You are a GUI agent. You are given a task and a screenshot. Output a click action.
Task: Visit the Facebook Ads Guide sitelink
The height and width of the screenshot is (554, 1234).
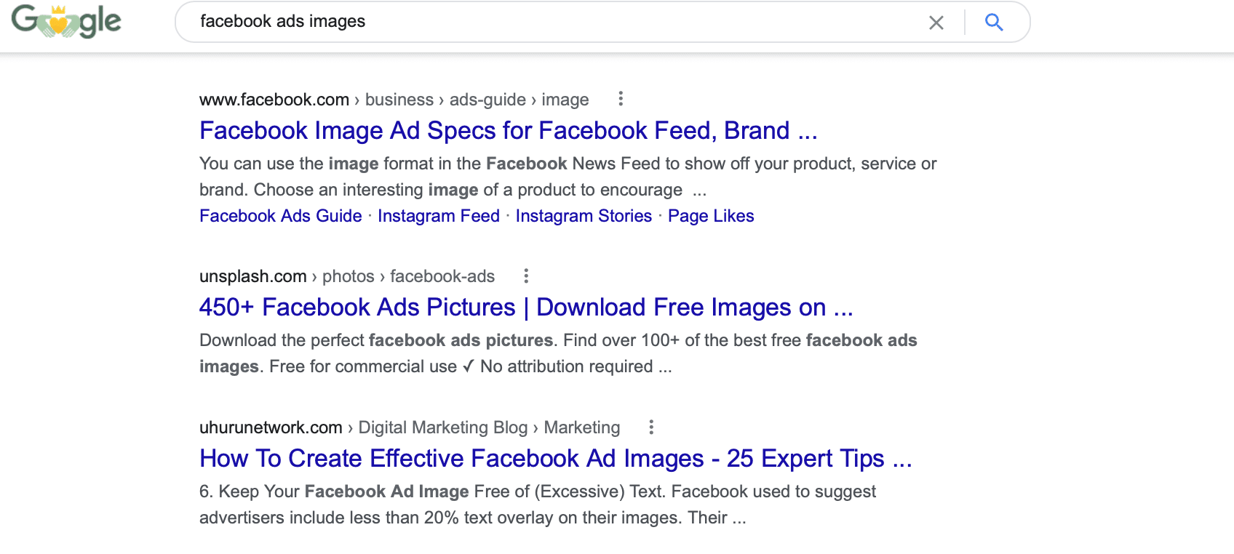[x=280, y=216]
